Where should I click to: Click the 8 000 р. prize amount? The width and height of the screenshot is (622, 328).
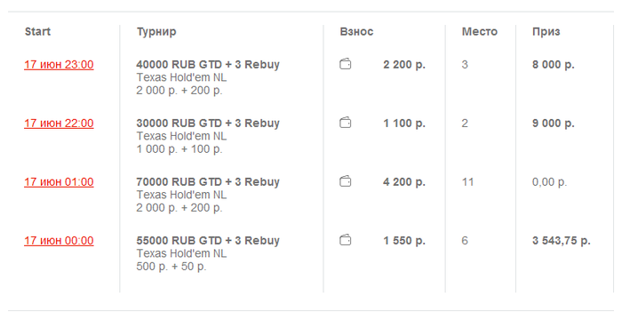point(553,64)
